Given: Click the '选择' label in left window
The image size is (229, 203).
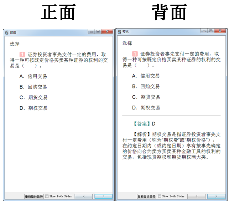Looking at the screenshot, I should (15, 44).
